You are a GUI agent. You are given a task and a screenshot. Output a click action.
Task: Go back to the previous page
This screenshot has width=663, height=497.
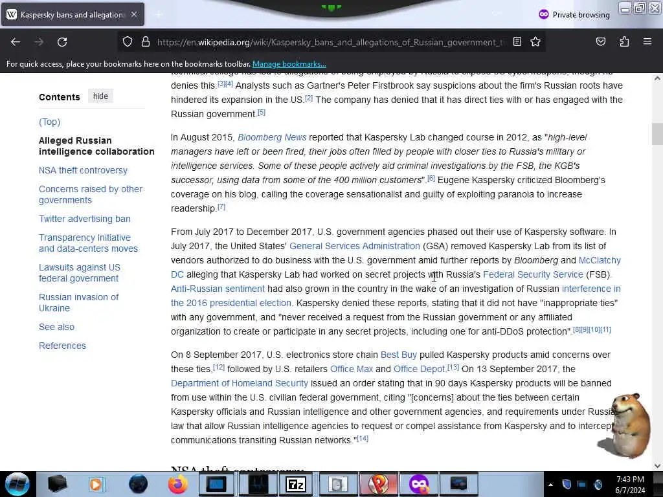[16, 42]
